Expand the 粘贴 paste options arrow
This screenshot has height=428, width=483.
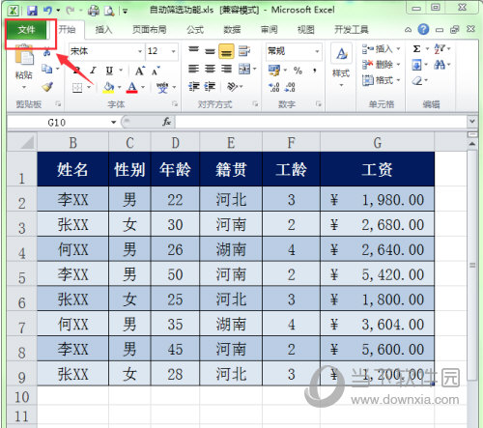pos(24,87)
